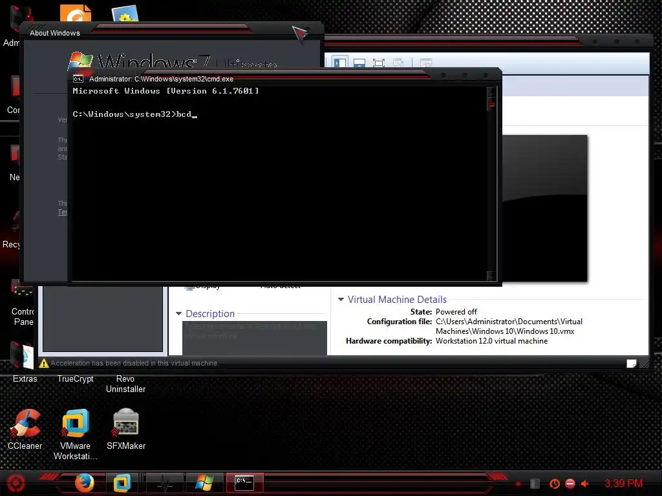Viewport: 662px width, 496px height.
Task: Click cmd scrollbar up arrow
Action: point(491,92)
